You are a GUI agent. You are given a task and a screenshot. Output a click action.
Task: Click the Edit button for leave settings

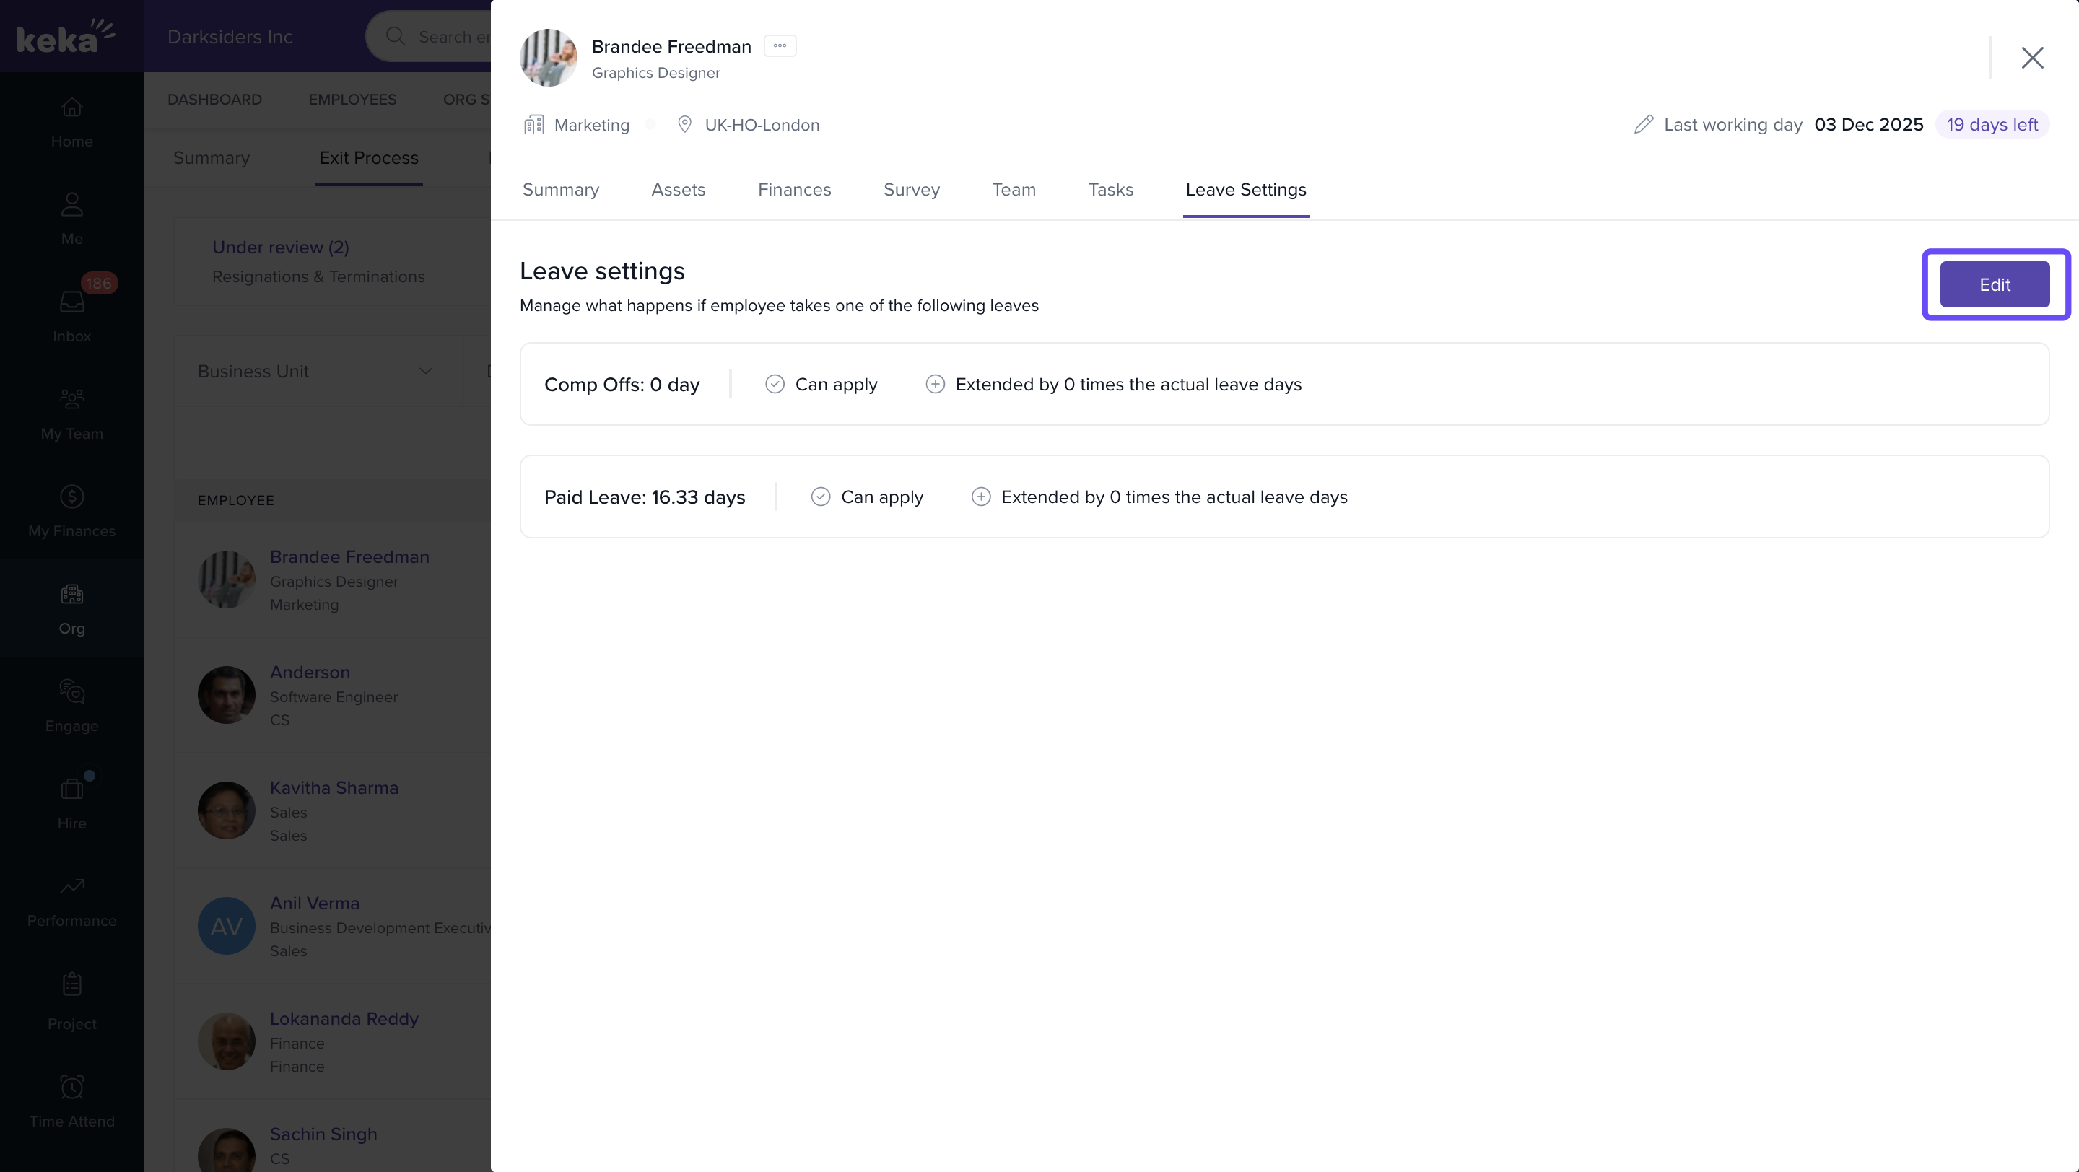[1993, 285]
